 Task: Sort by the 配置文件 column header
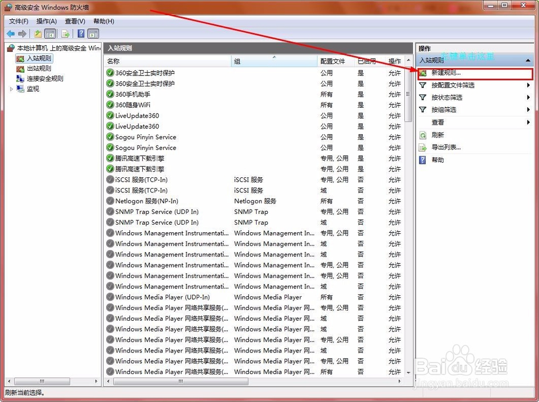pyautogui.click(x=336, y=61)
